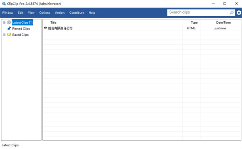Open the View menu
The width and height of the screenshot is (242, 149).
coord(31,12)
